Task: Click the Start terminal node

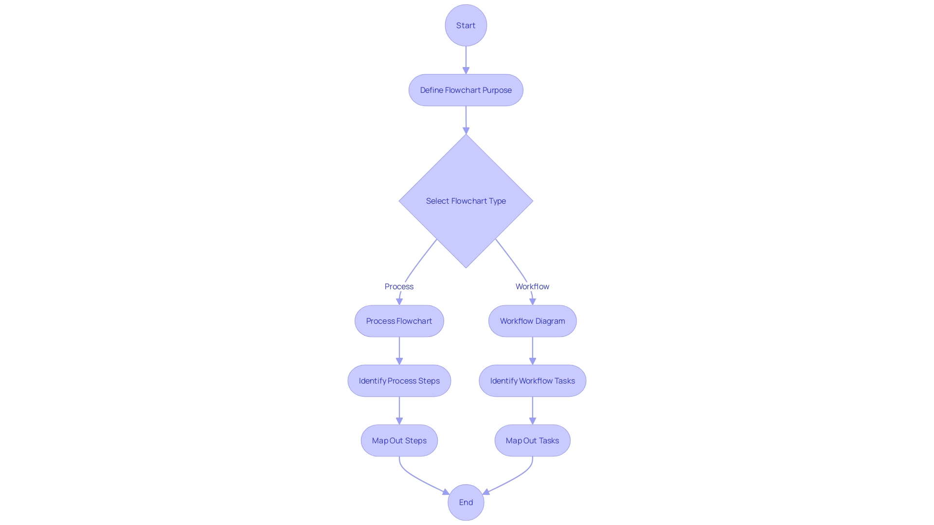Action: (x=466, y=25)
